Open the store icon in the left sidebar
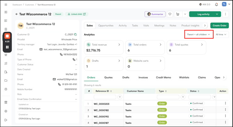The height and width of the screenshot is (127, 233). [x=6, y=102]
